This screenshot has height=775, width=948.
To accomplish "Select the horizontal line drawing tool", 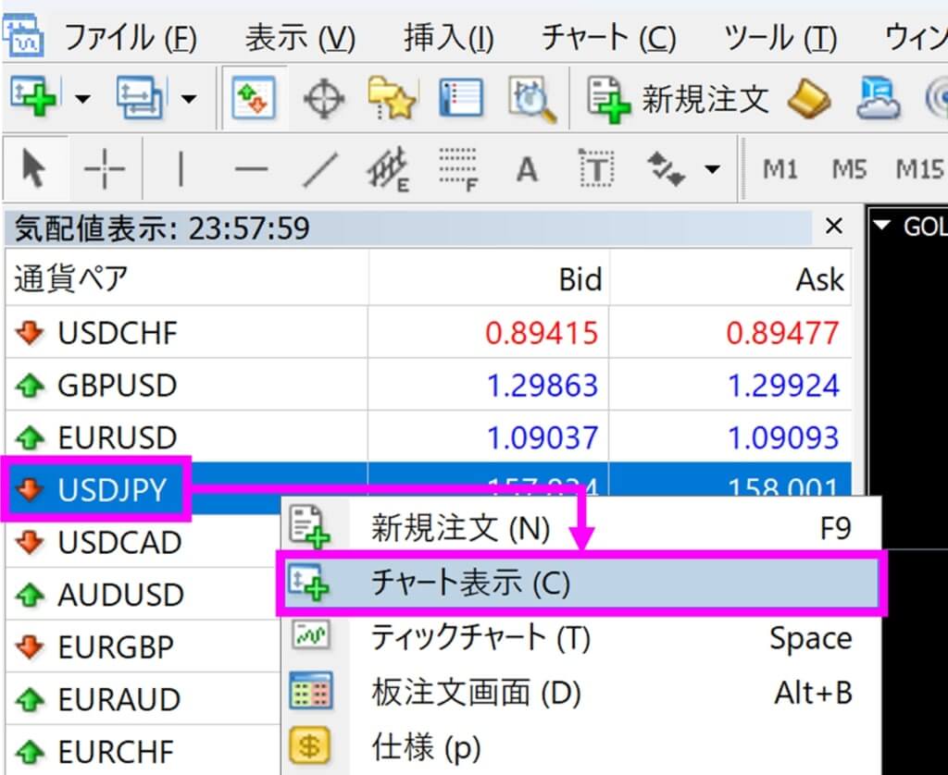I will click(x=251, y=169).
